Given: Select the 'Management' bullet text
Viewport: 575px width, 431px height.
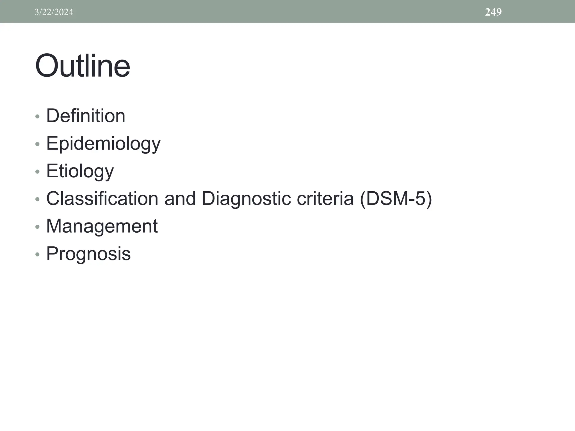Looking at the screenshot, I should [102, 226].
